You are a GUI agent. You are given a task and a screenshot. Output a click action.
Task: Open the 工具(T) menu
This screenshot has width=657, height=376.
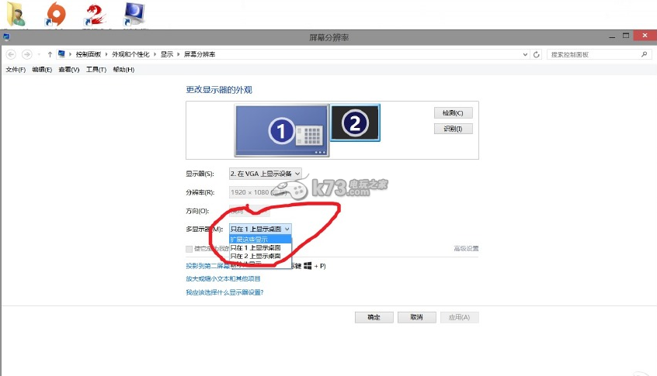point(96,70)
